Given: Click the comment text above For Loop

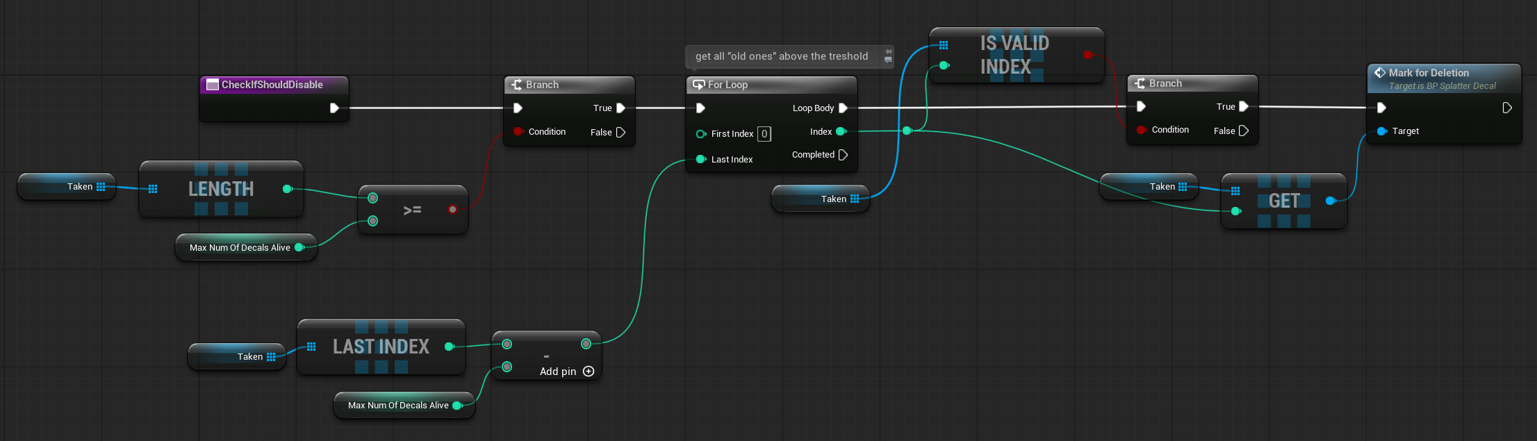Looking at the screenshot, I should point(781,56).
